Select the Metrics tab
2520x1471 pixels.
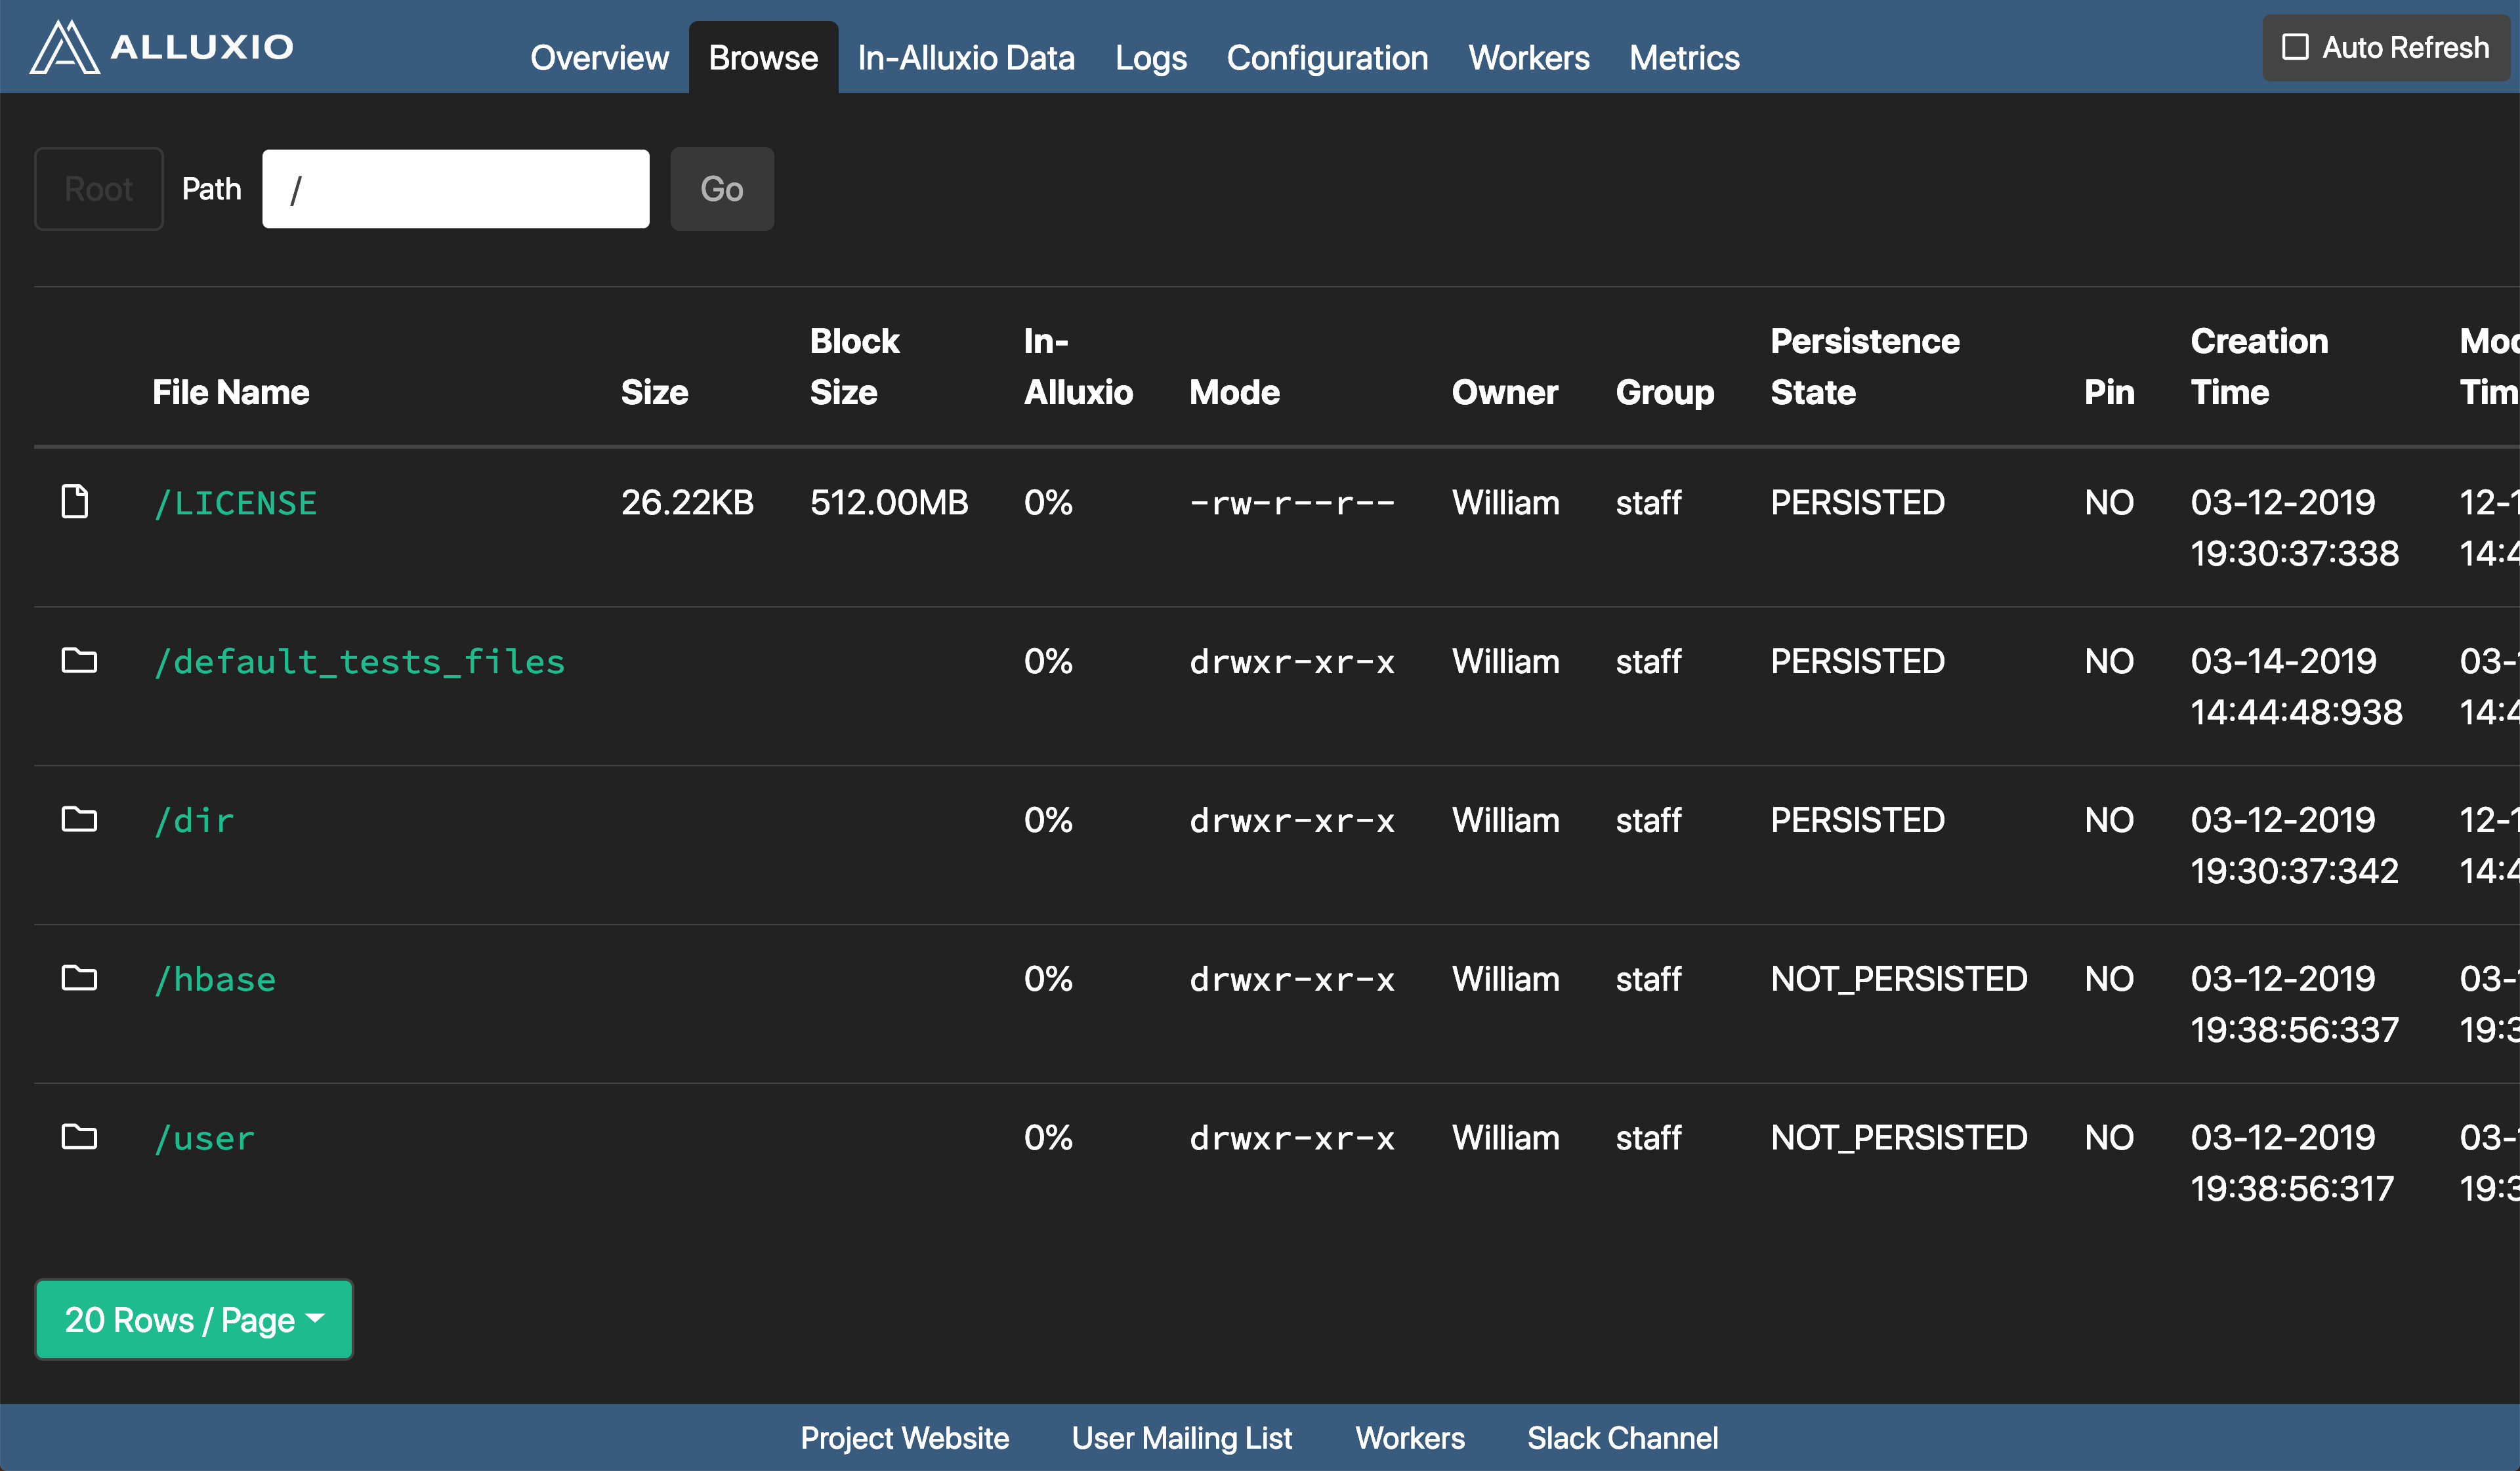1684,58
